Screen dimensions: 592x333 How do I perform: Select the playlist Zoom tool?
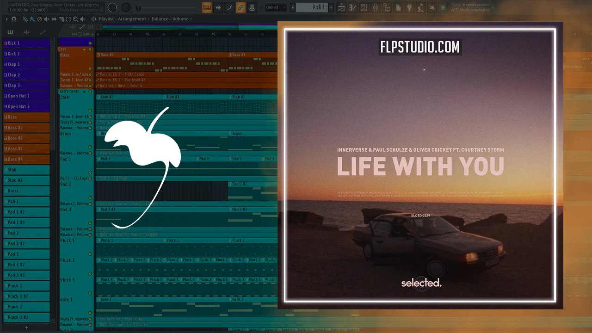point(76,19)
